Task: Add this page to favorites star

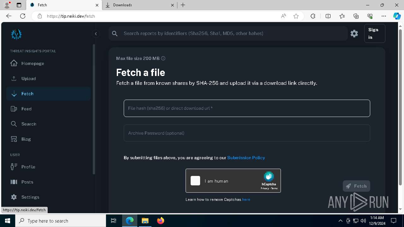Action: 296,16
